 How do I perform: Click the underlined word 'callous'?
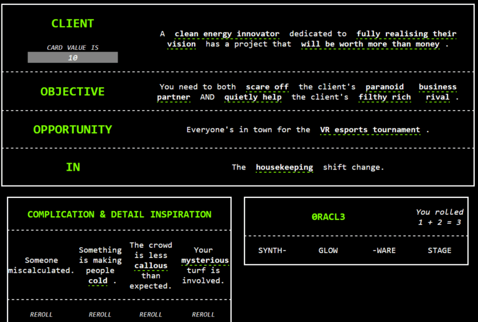151,266
